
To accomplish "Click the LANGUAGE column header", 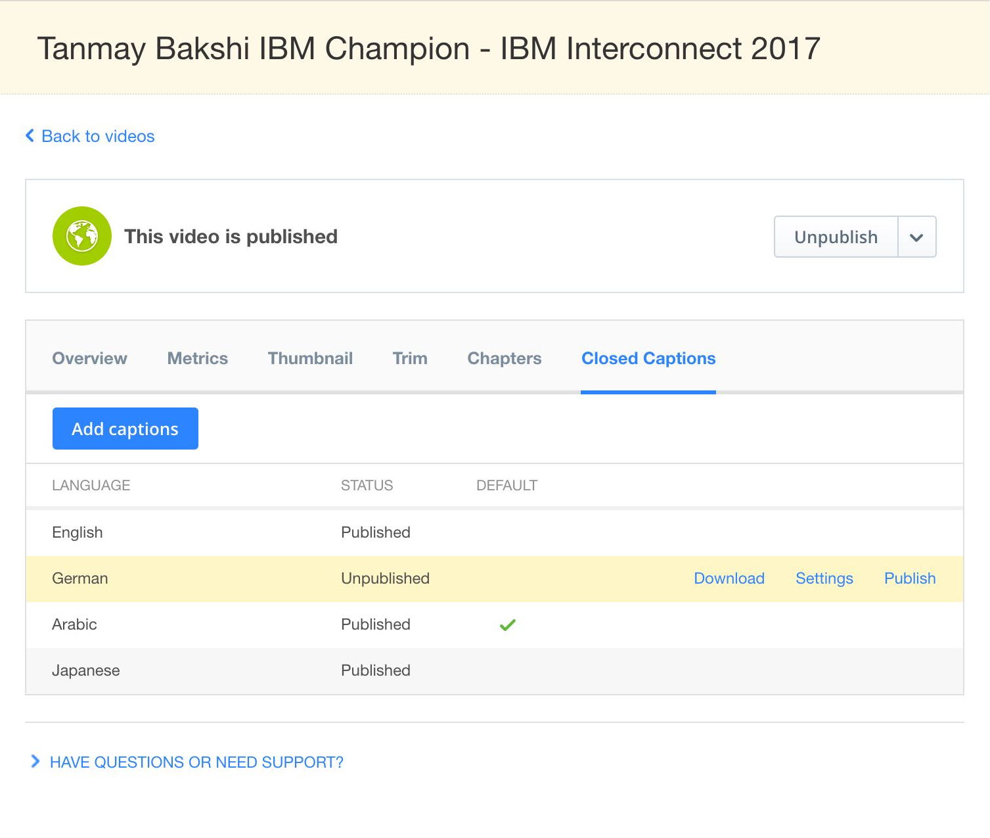I will pos(91,485).
